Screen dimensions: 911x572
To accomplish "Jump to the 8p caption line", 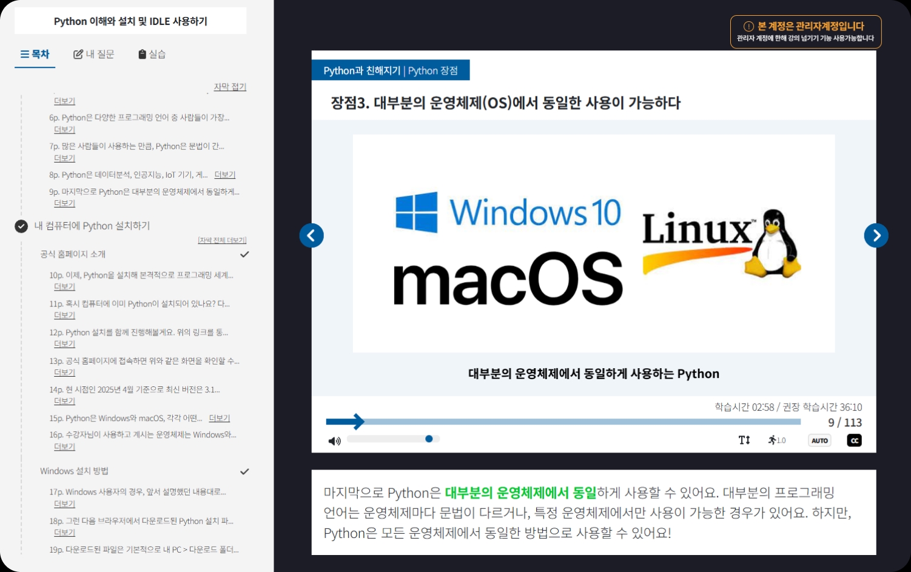I will click(129, 175).
